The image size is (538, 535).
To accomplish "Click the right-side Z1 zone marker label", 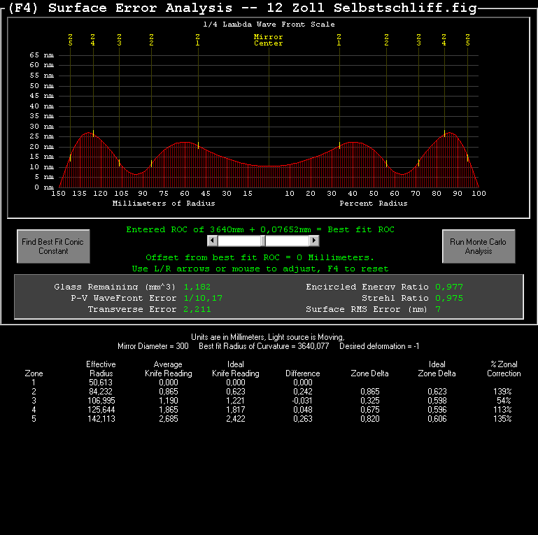I will pyautogui.click(x=339, y=40).
